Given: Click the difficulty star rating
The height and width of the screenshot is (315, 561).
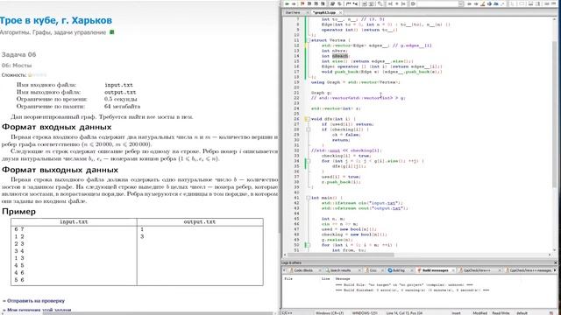Looking at the screenshot, I should pos(37,75).
